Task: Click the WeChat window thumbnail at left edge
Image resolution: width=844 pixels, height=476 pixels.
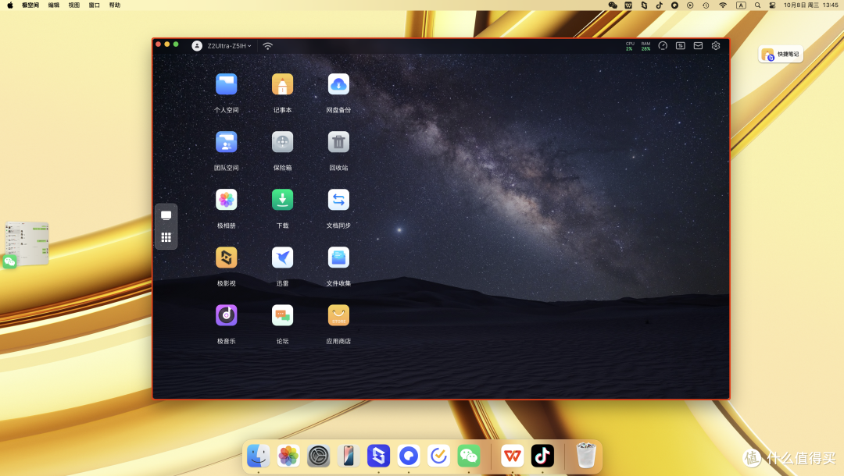Action: [x=27, y=243]
